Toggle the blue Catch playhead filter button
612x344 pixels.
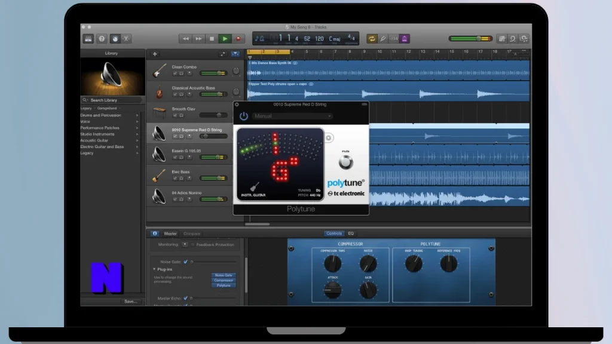click(235, 54)
